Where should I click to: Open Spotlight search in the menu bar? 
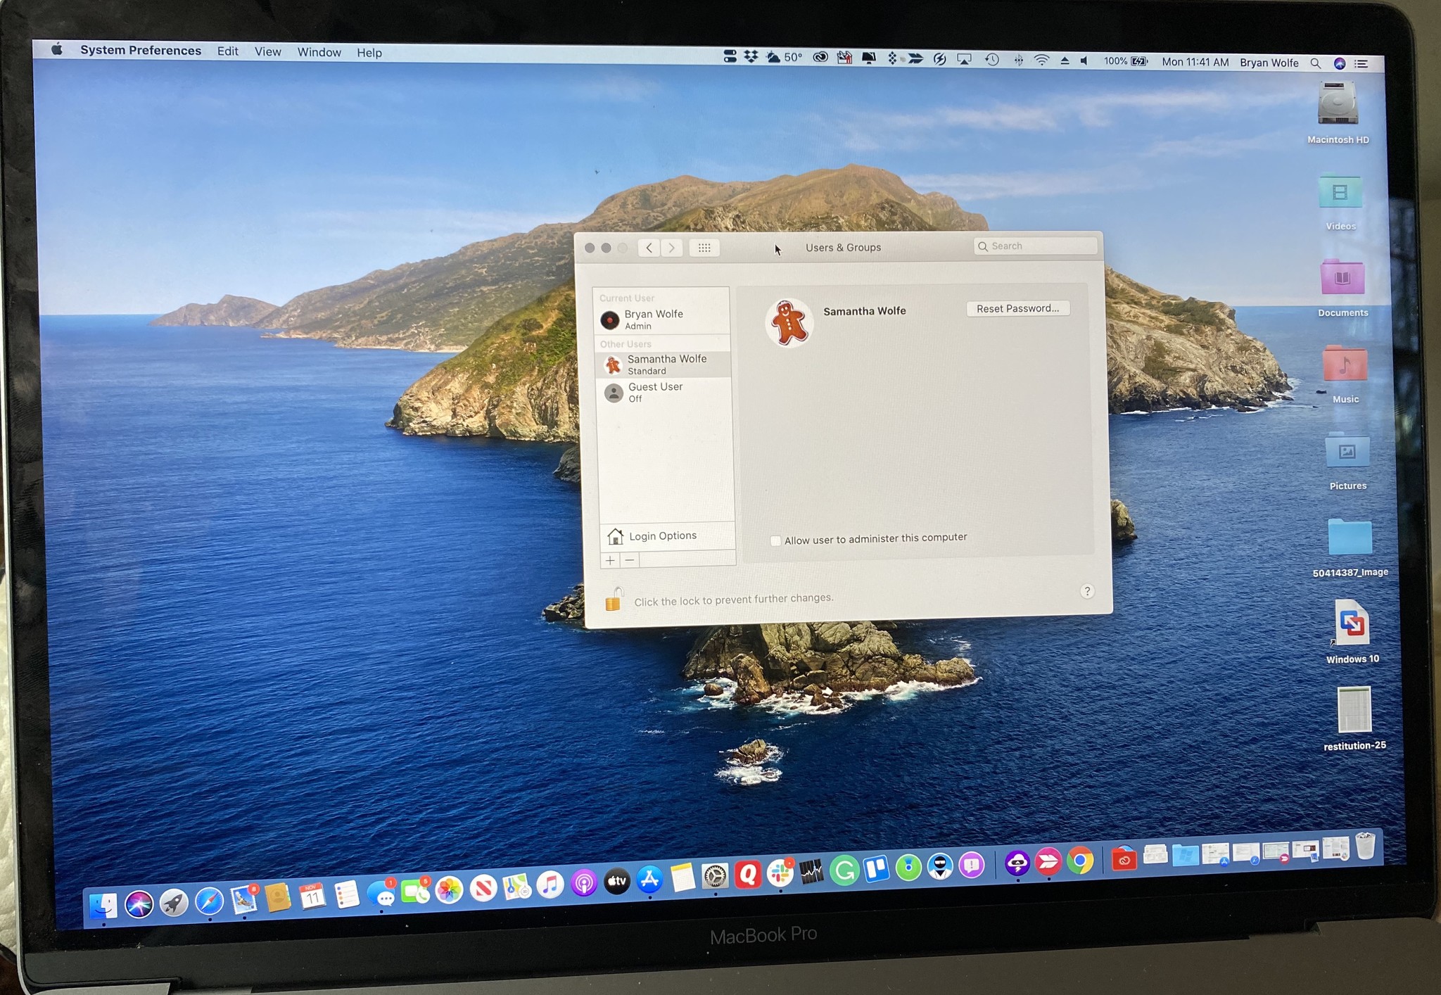tap(1315, 63)
